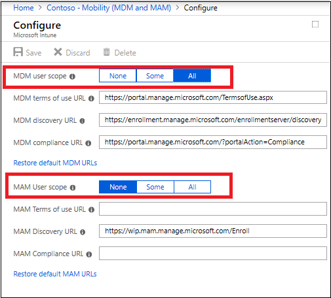Click the MDM terms of use URL label
The image size is (331, 298).
click(49, 98)
